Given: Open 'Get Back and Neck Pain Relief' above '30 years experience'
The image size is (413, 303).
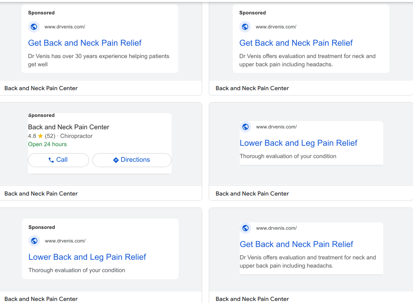Looking at the screenshot, I should click(x=85, y=43).
